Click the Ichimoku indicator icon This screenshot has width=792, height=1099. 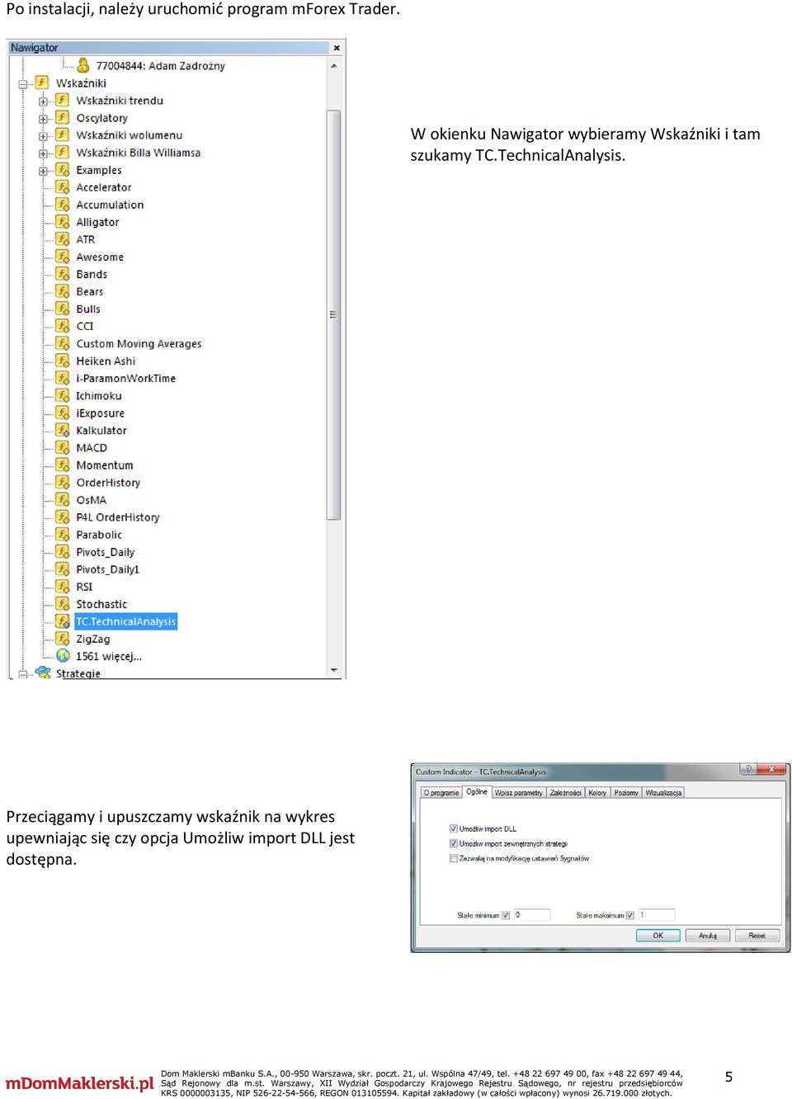tap(63, 395)
